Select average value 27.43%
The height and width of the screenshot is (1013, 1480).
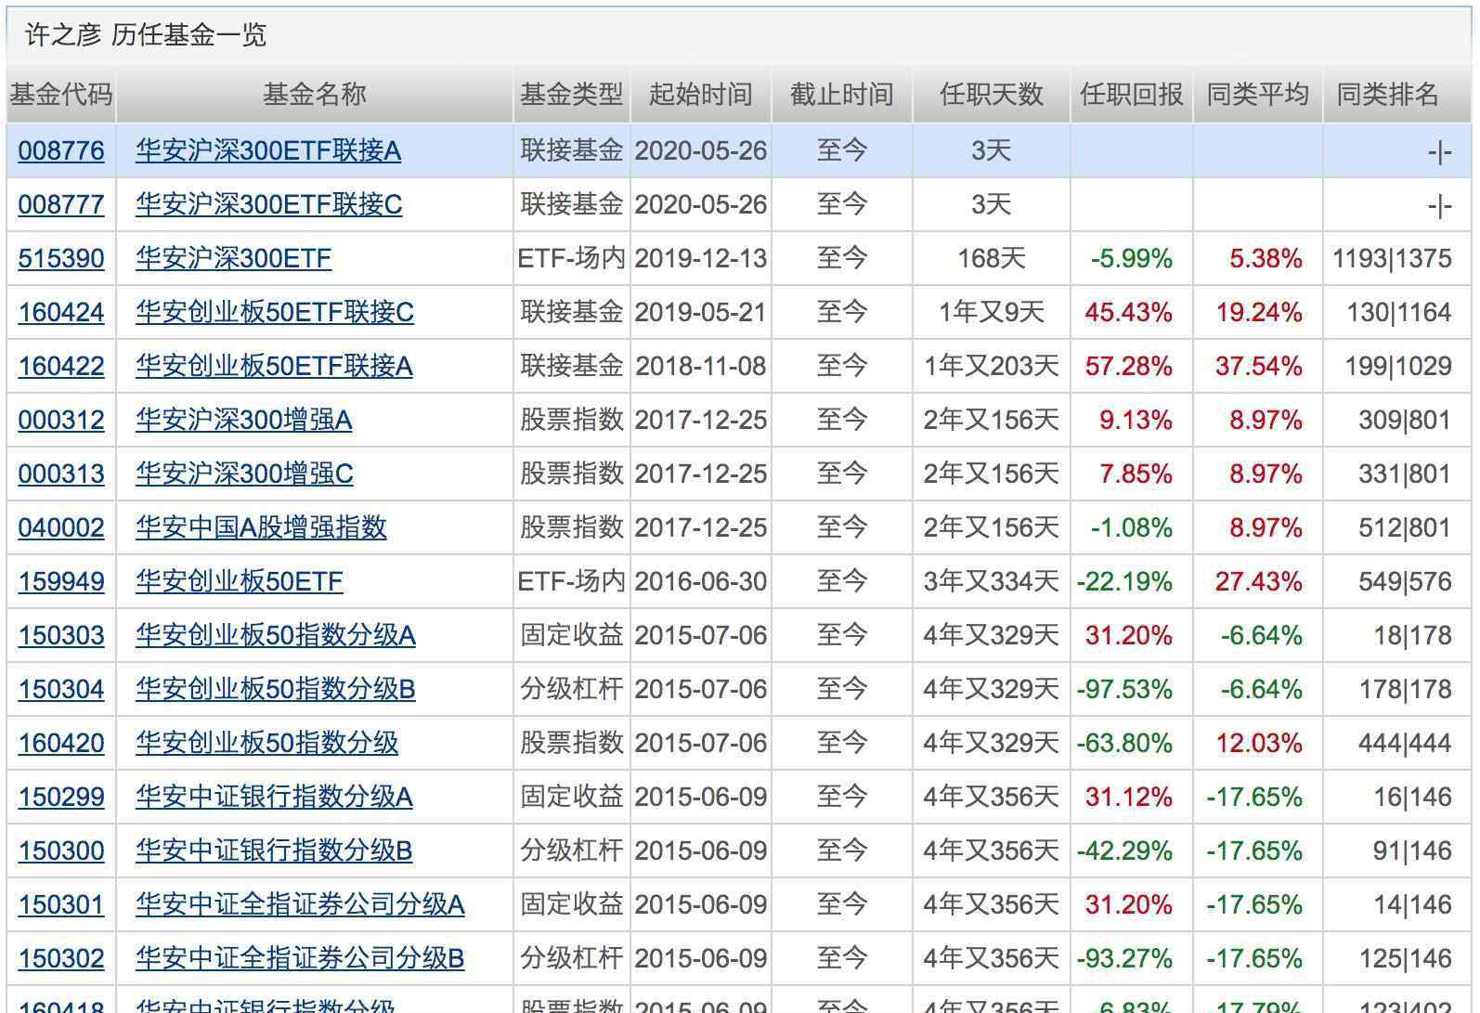point(1259,581)
